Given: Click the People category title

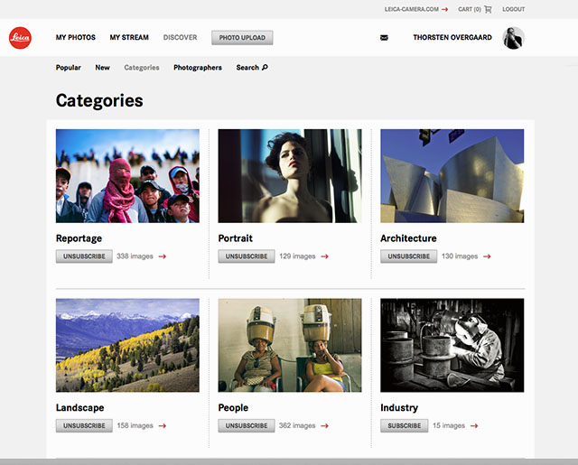Looking at the screenshot, I should [x=233, y=408].
